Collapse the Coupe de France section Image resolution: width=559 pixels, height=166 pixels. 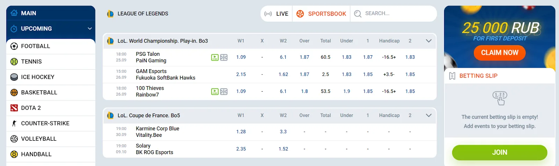click(429, 115)
